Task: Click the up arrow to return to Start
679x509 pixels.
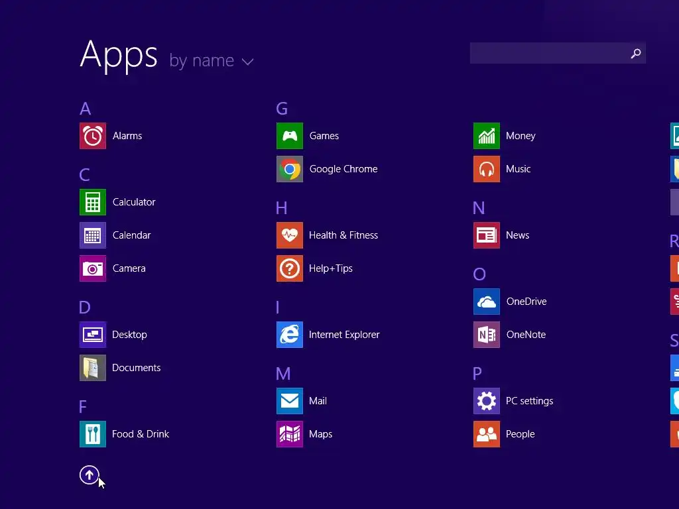Action: pos(90,475)
